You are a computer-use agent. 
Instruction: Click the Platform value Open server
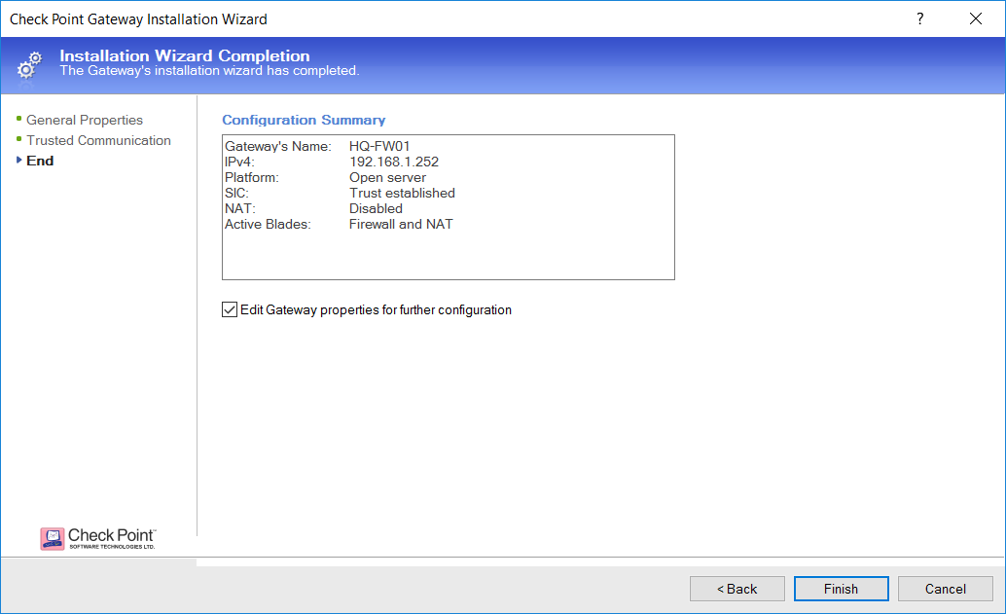(x=387, y=178)
